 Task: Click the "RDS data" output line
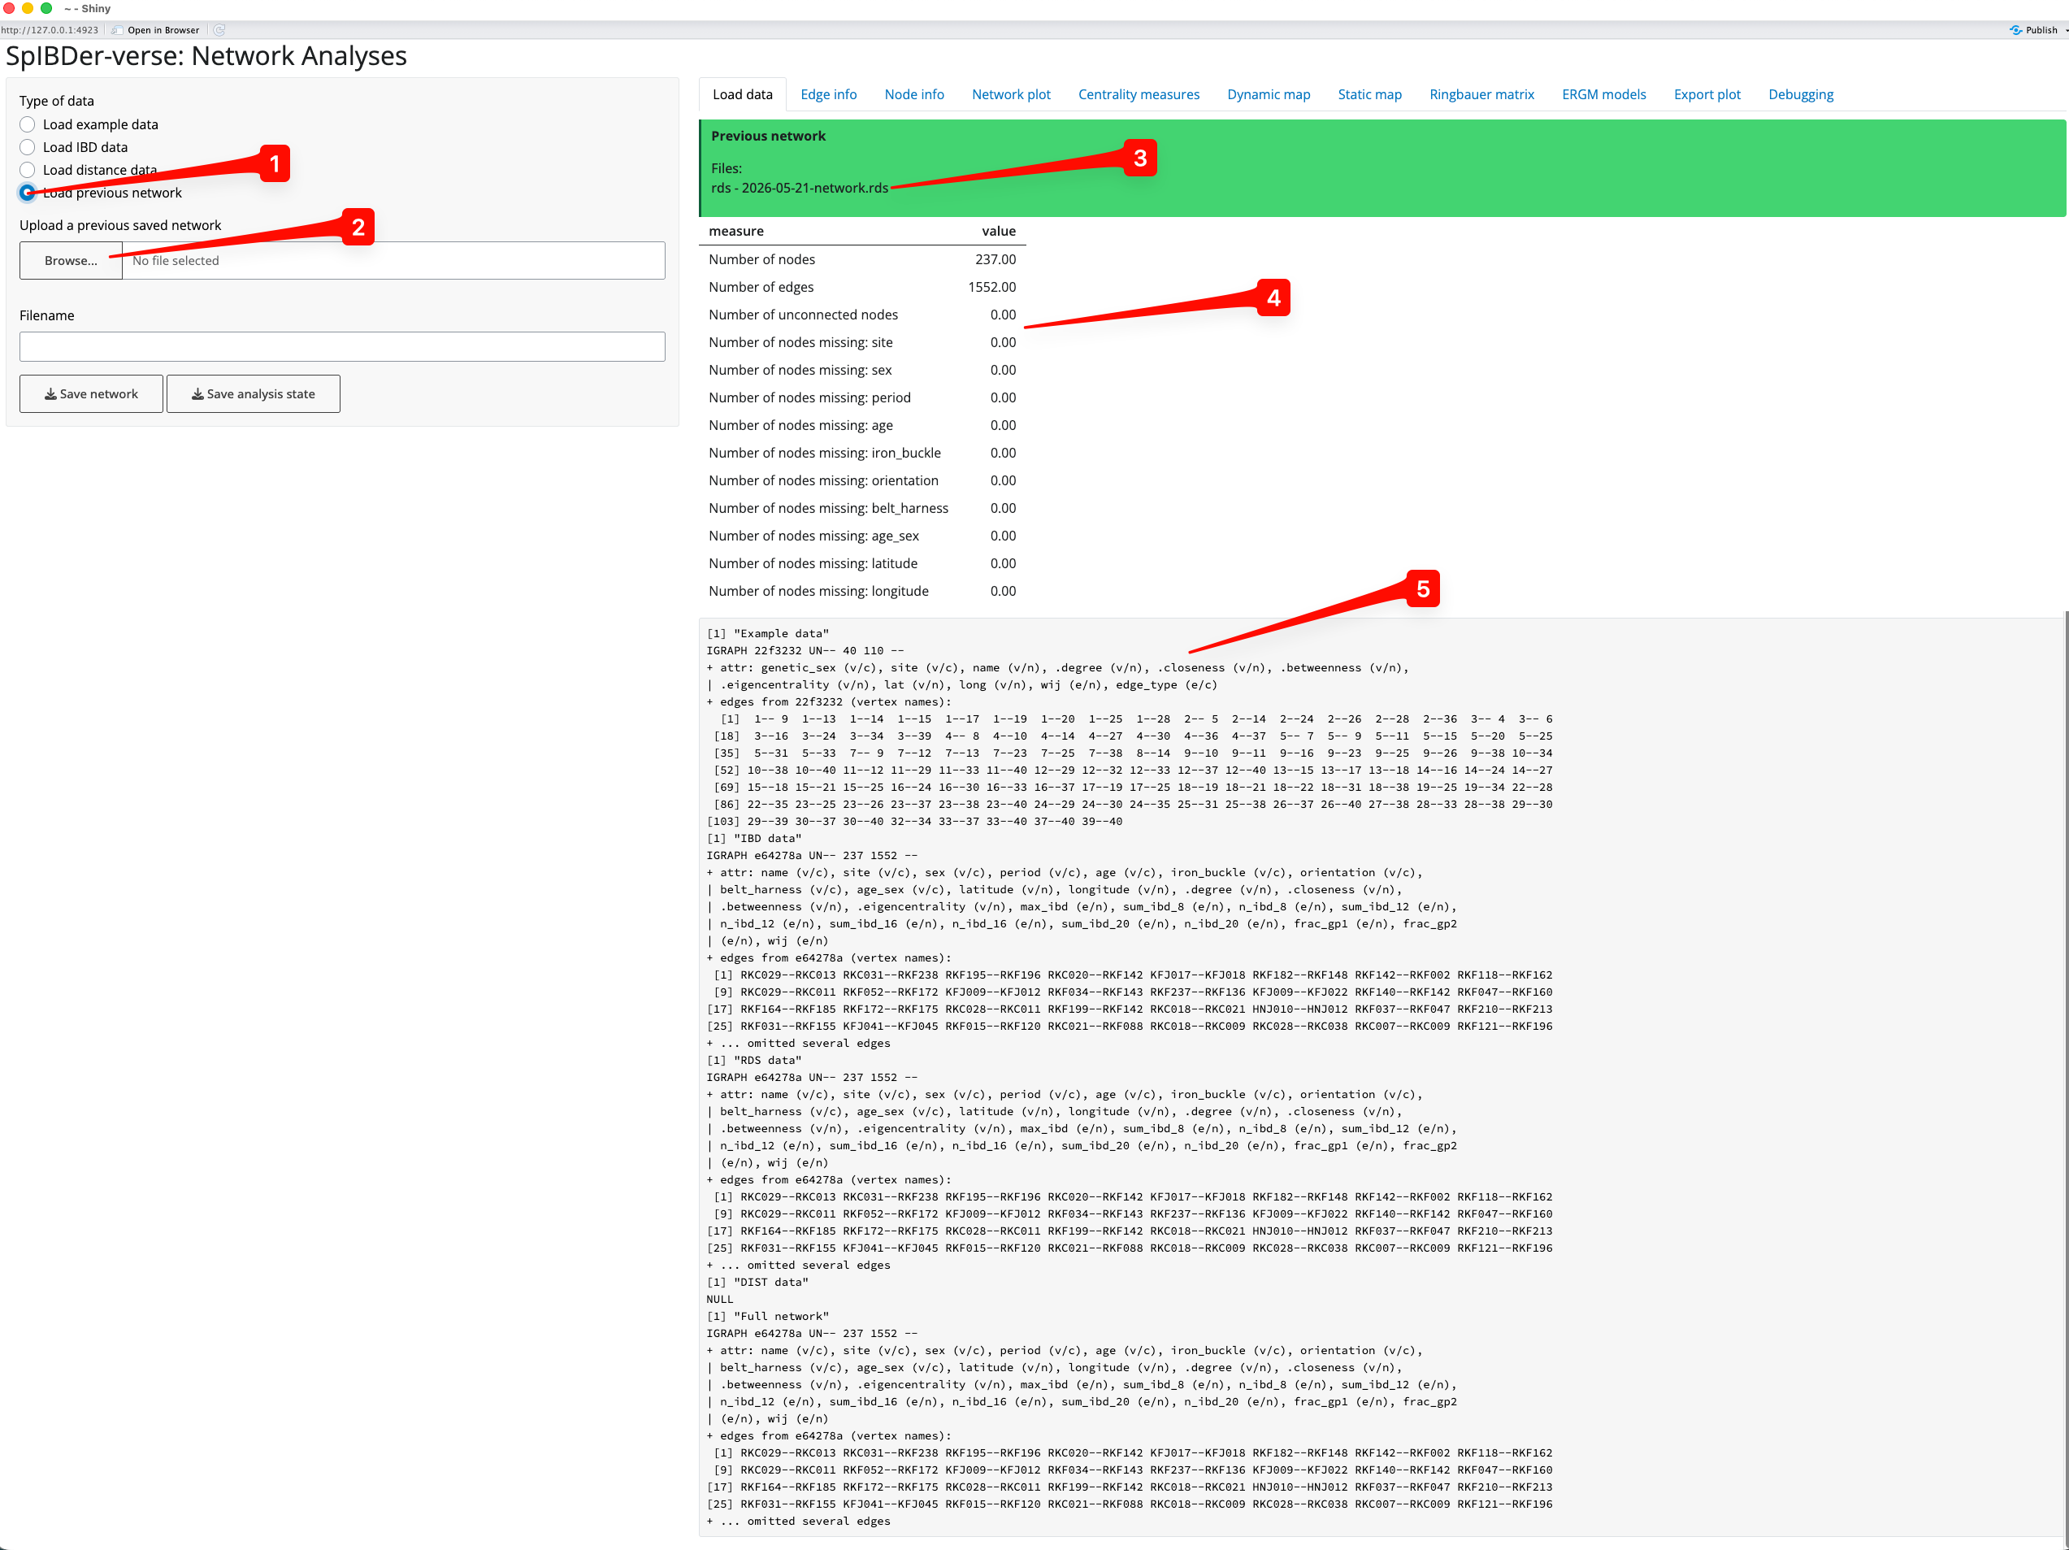pyautogui.click(x=754, y=1060)
